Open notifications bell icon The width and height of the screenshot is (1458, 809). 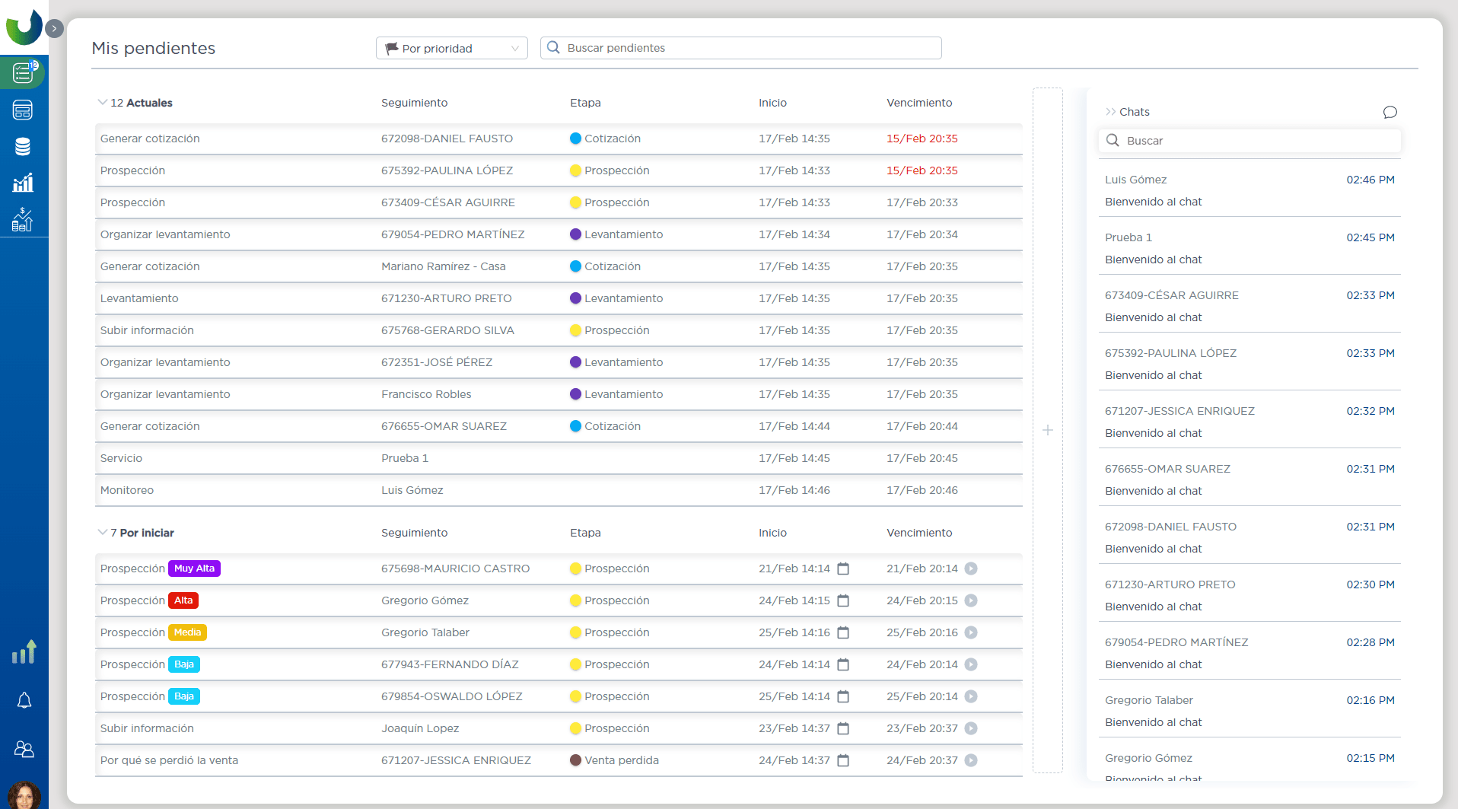point(24,700)
